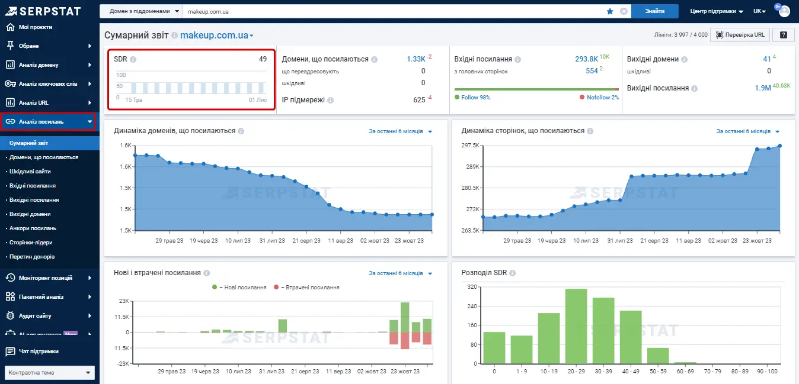Click the key icon of Аналіз ключових слів
Screen dimensions: 799x384
click(10, 84)
